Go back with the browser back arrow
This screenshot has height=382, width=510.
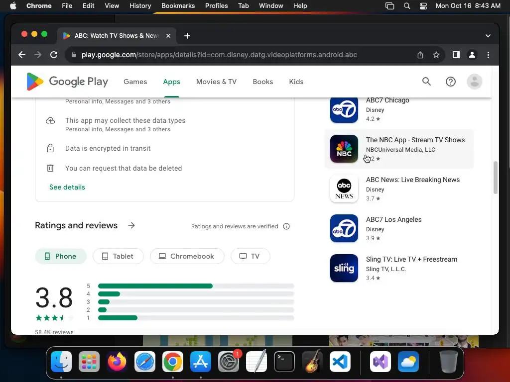22,55
